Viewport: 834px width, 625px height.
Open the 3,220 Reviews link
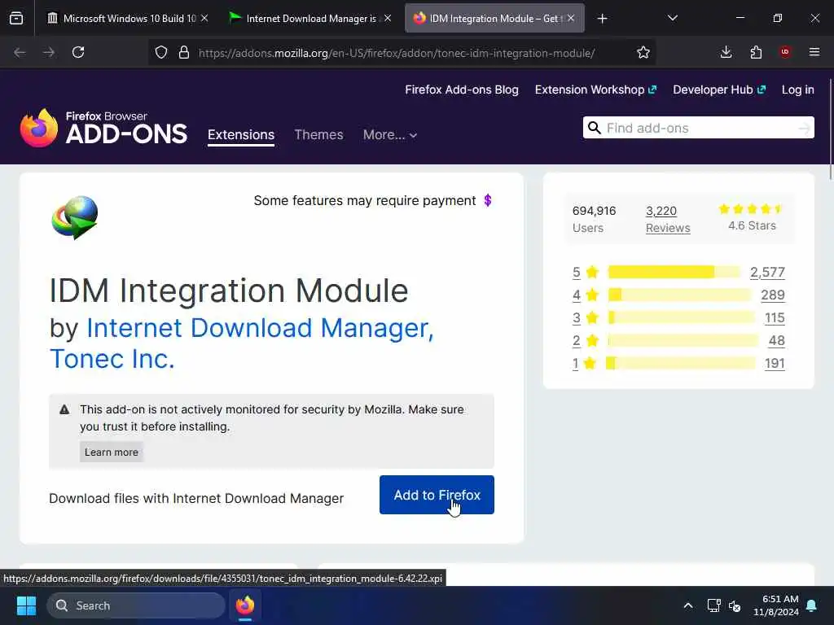(x=668, y=219)
